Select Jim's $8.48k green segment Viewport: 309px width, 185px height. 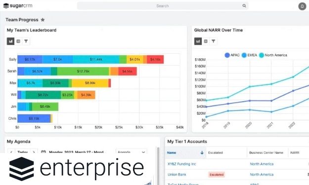pyautogui.click(x=45, y=107)
